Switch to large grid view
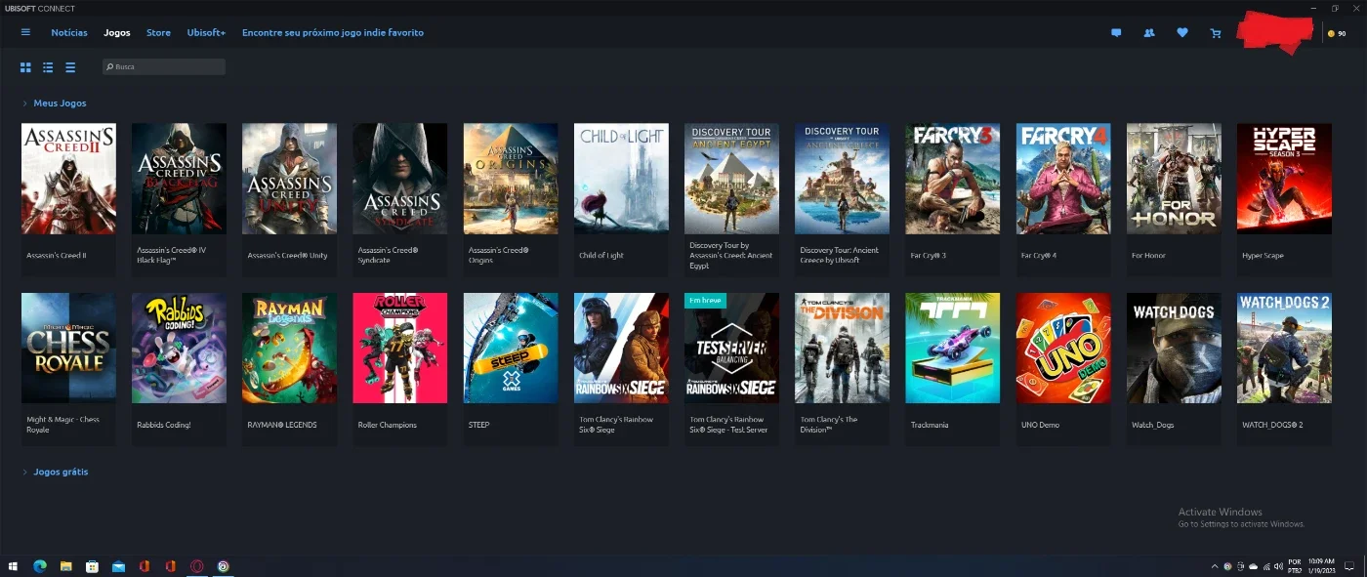Screen dimensions: 1367x577 tap(25, 67)
